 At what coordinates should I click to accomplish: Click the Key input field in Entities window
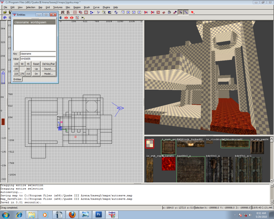point(38,54)
